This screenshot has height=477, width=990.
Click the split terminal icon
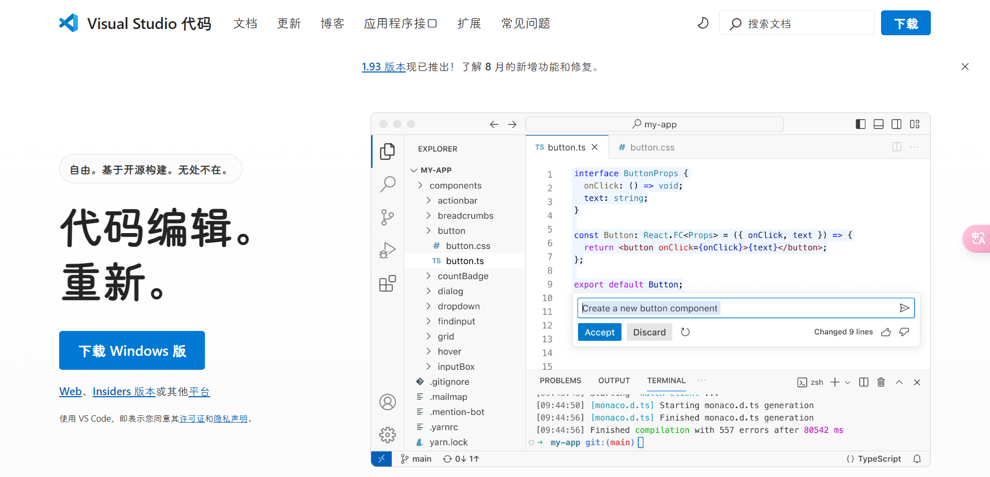(864, 382)
